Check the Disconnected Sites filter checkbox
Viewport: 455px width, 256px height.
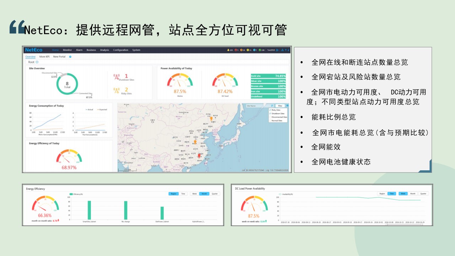coord(271,117)
